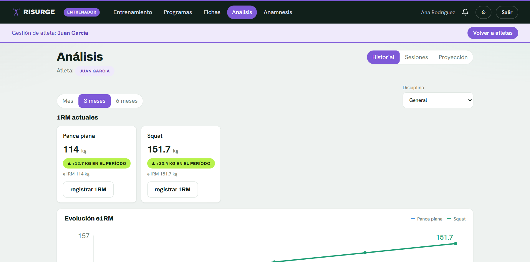The image size is (530, 262).
Task: Select the 6 meses time range
Action: click(x=127, y=101)
